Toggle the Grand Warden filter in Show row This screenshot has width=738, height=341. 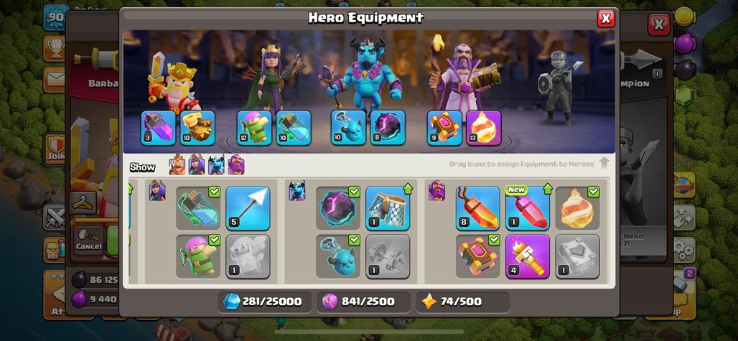[235, 165]
